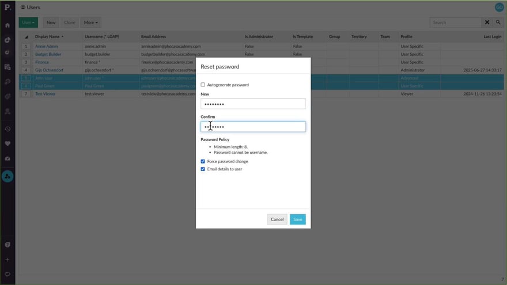Open Annie Admin user link
The image size is (507, 285).
pyautogui.click(x=46, y=46)
